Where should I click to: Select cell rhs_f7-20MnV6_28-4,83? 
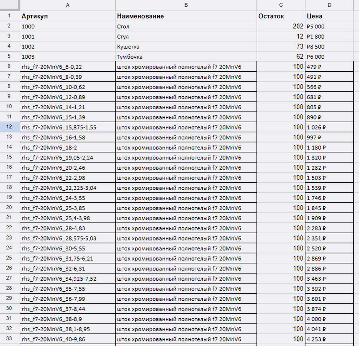pyautogui.click(x=68, y=228)
